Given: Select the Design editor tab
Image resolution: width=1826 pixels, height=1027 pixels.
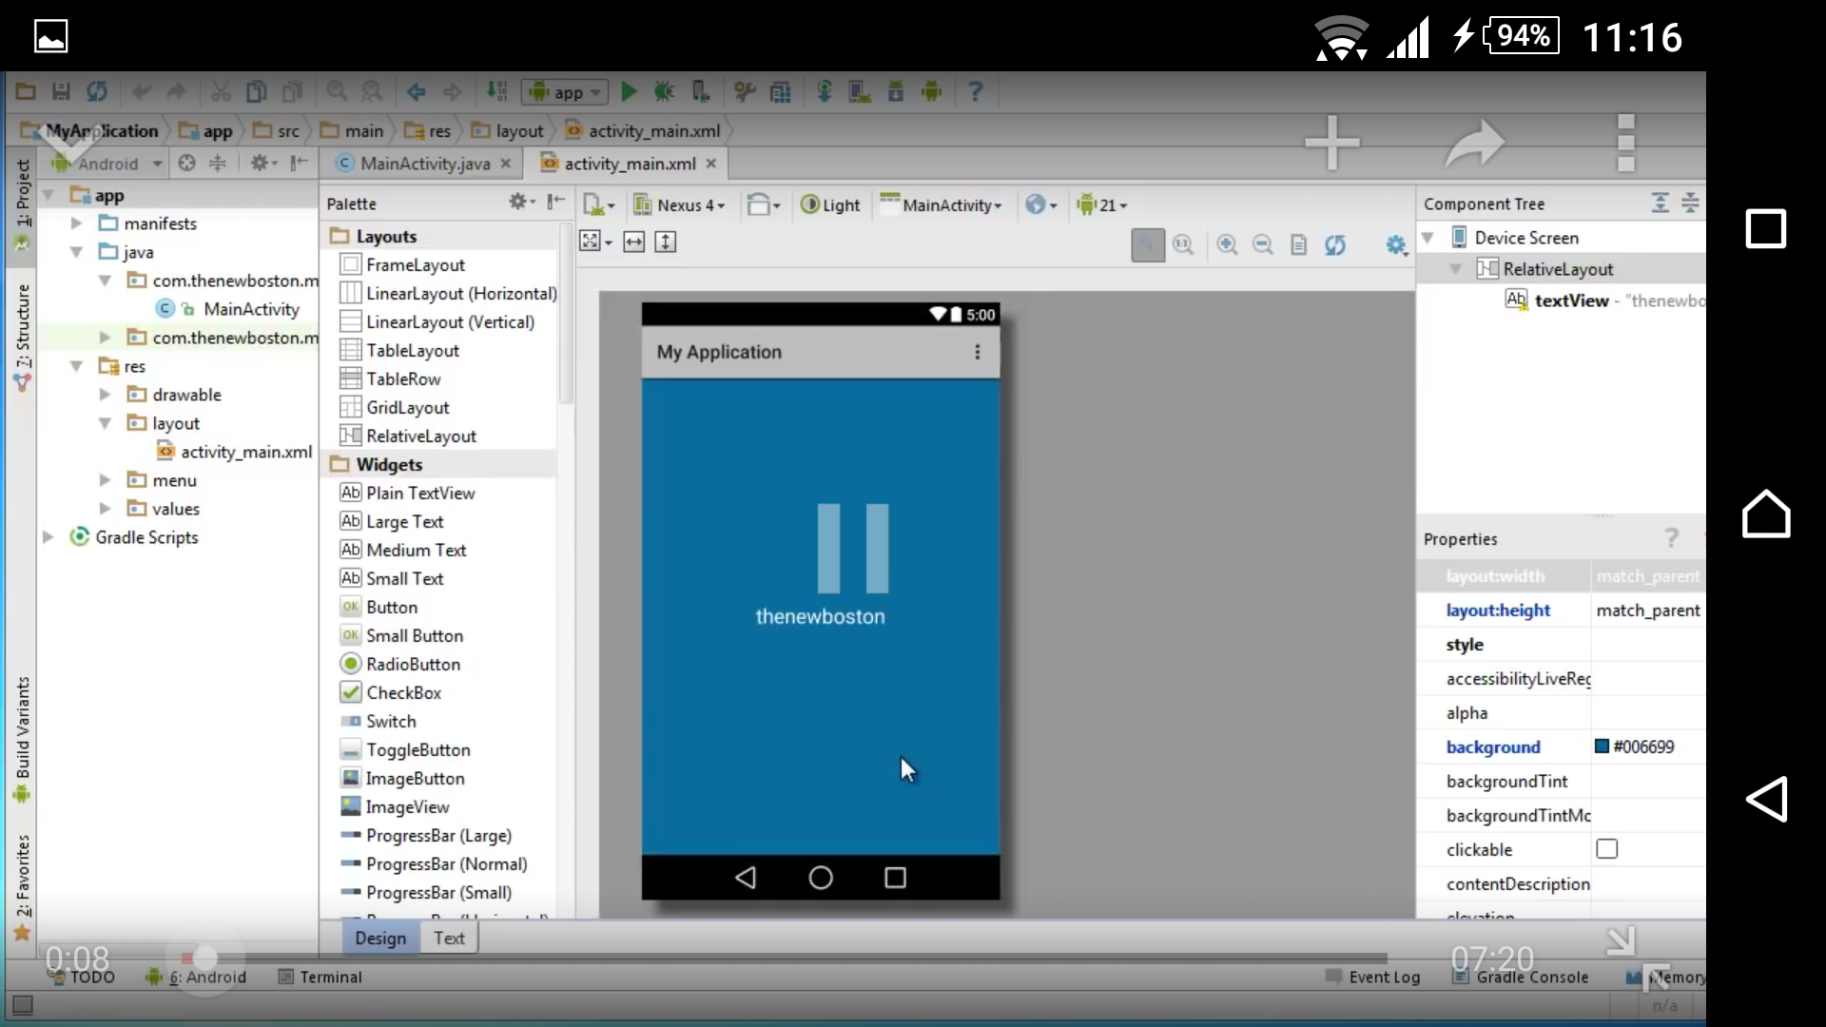Looking at the screenshot, I should coord(380,938).
